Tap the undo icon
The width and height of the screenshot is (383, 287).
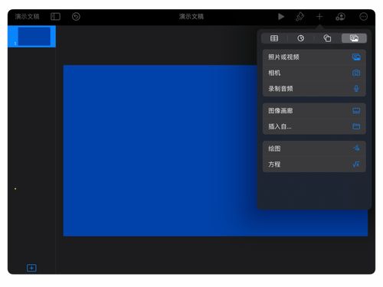tap(76, 17)
